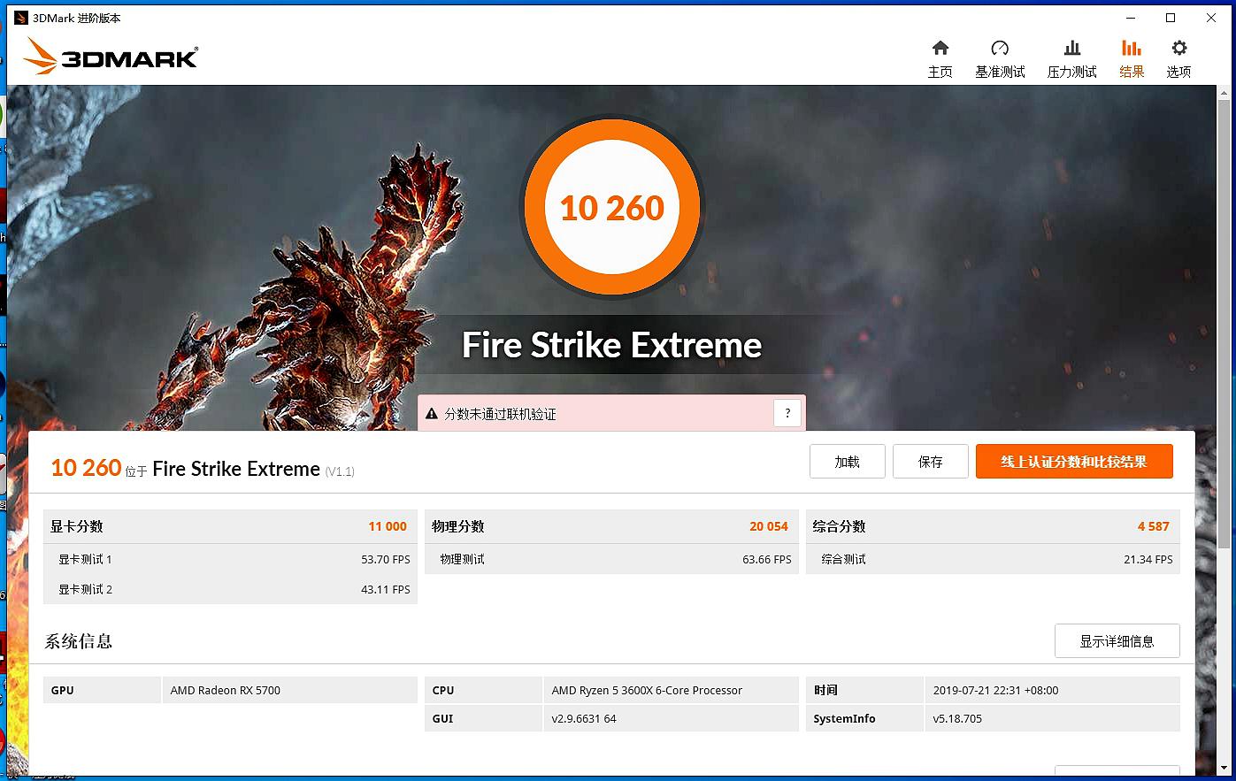The width and height of the screenshot is (1236, 781).
Task: Click the warning triangle in the pink banner
Action: tap(430, 413)
